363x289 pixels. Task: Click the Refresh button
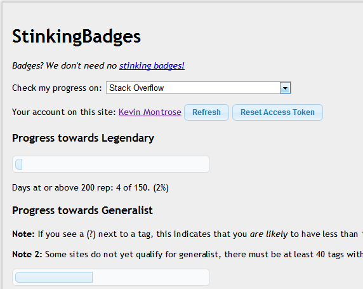click(206, 112)
